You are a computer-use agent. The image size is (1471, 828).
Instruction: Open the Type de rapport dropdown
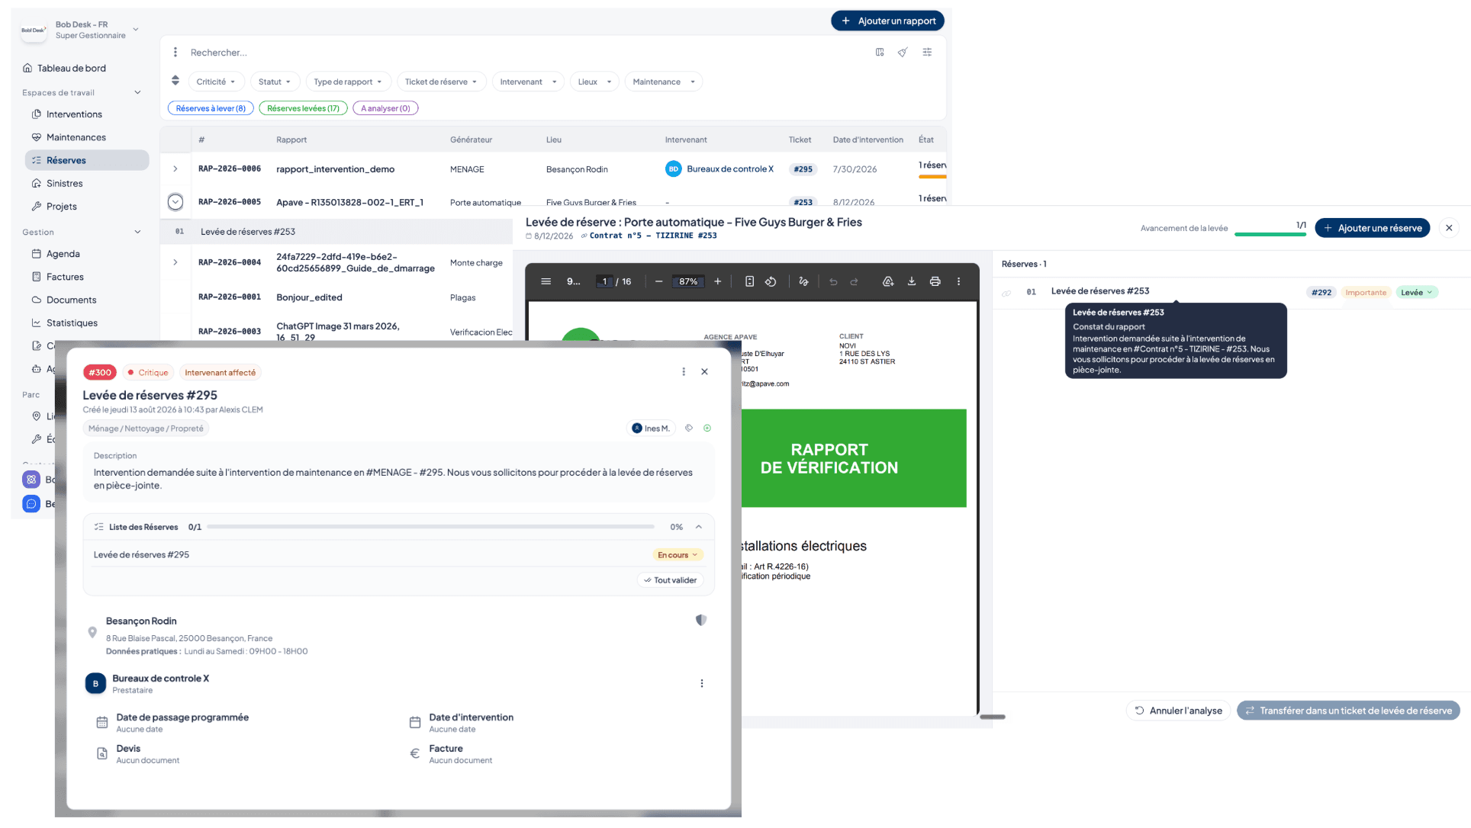pyautogui.click(x=348, y=82)
